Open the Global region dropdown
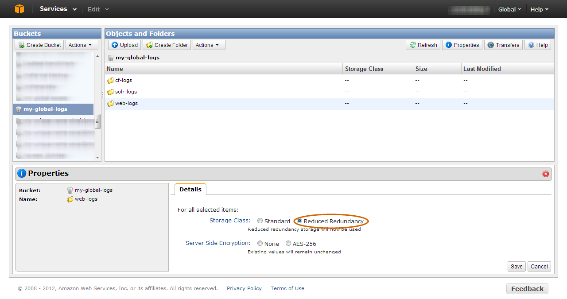 pos(509,9)
